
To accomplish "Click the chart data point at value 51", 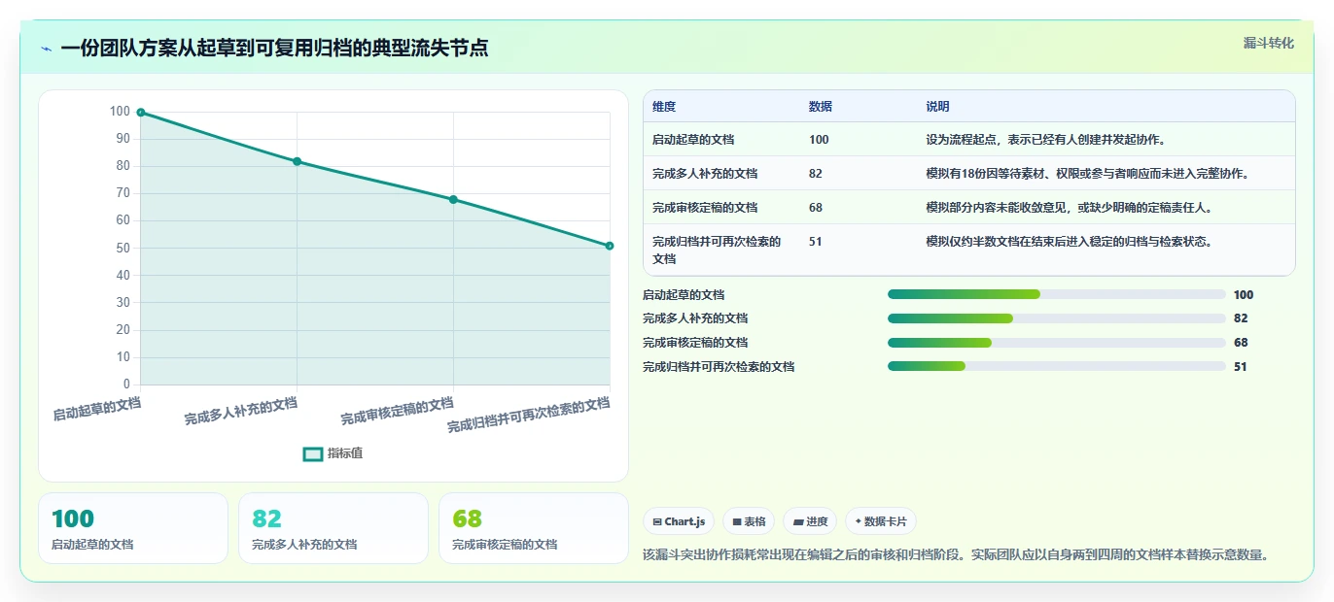I will (x=610, y=246).
